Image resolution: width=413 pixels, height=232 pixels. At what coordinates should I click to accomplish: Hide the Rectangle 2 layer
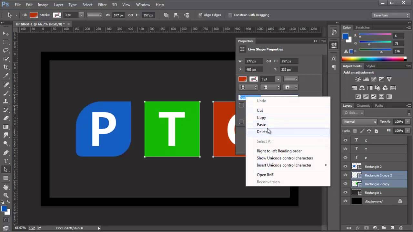coord(346,166)
